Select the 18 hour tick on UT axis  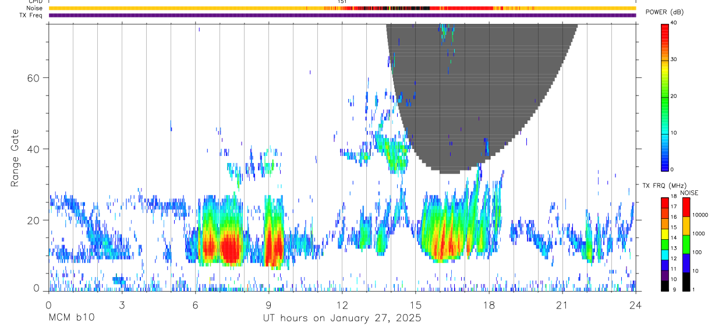pyautogui.click(x=489, y=304)
